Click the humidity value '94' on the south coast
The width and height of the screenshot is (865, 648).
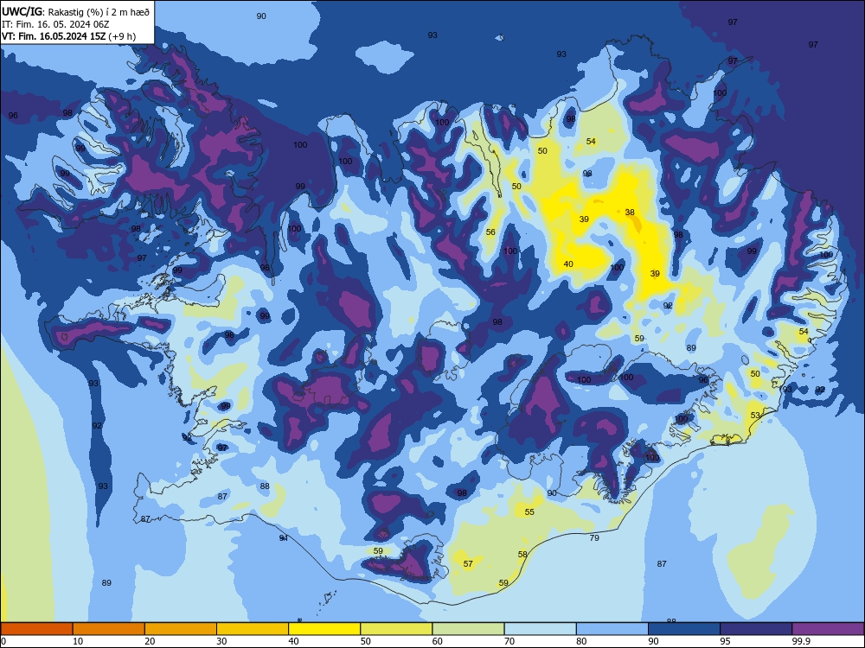pos(283,537)
